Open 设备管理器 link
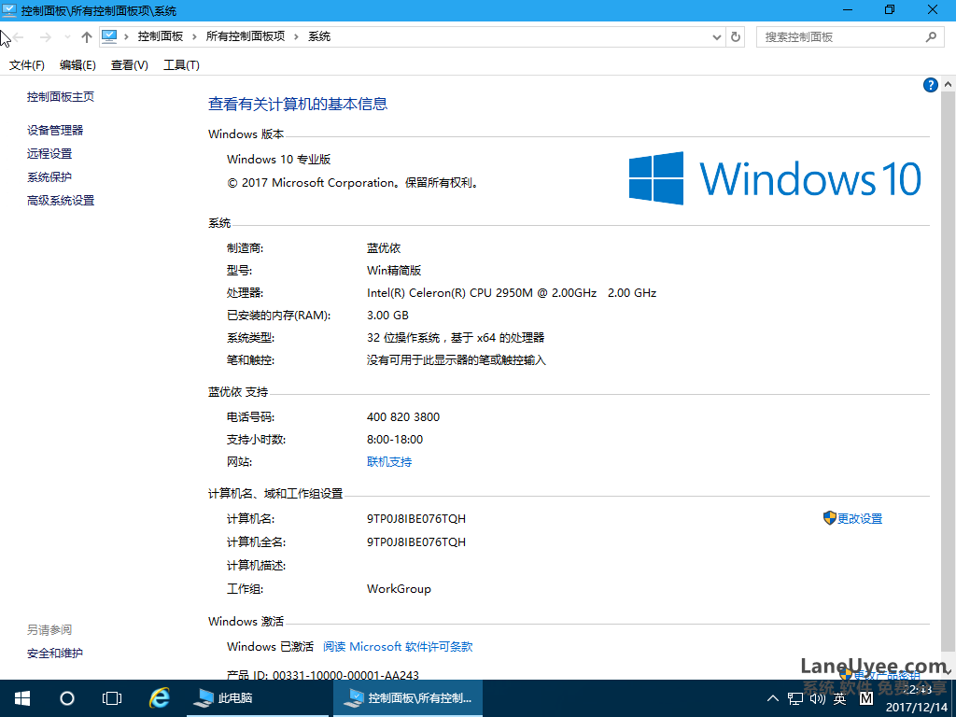Image resolution: width=956 pixels, height=717 pixels. pos(55,130)
